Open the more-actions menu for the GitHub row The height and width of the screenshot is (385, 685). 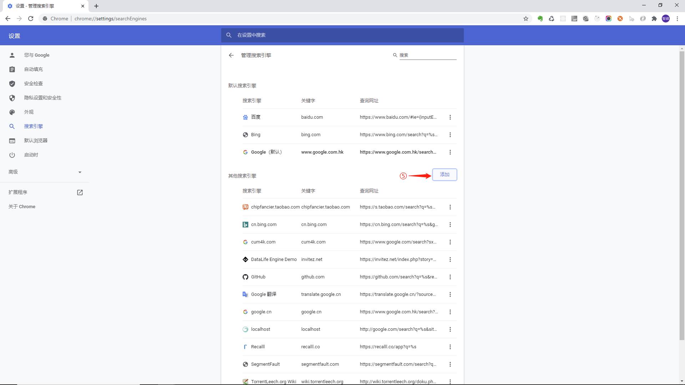450,277
